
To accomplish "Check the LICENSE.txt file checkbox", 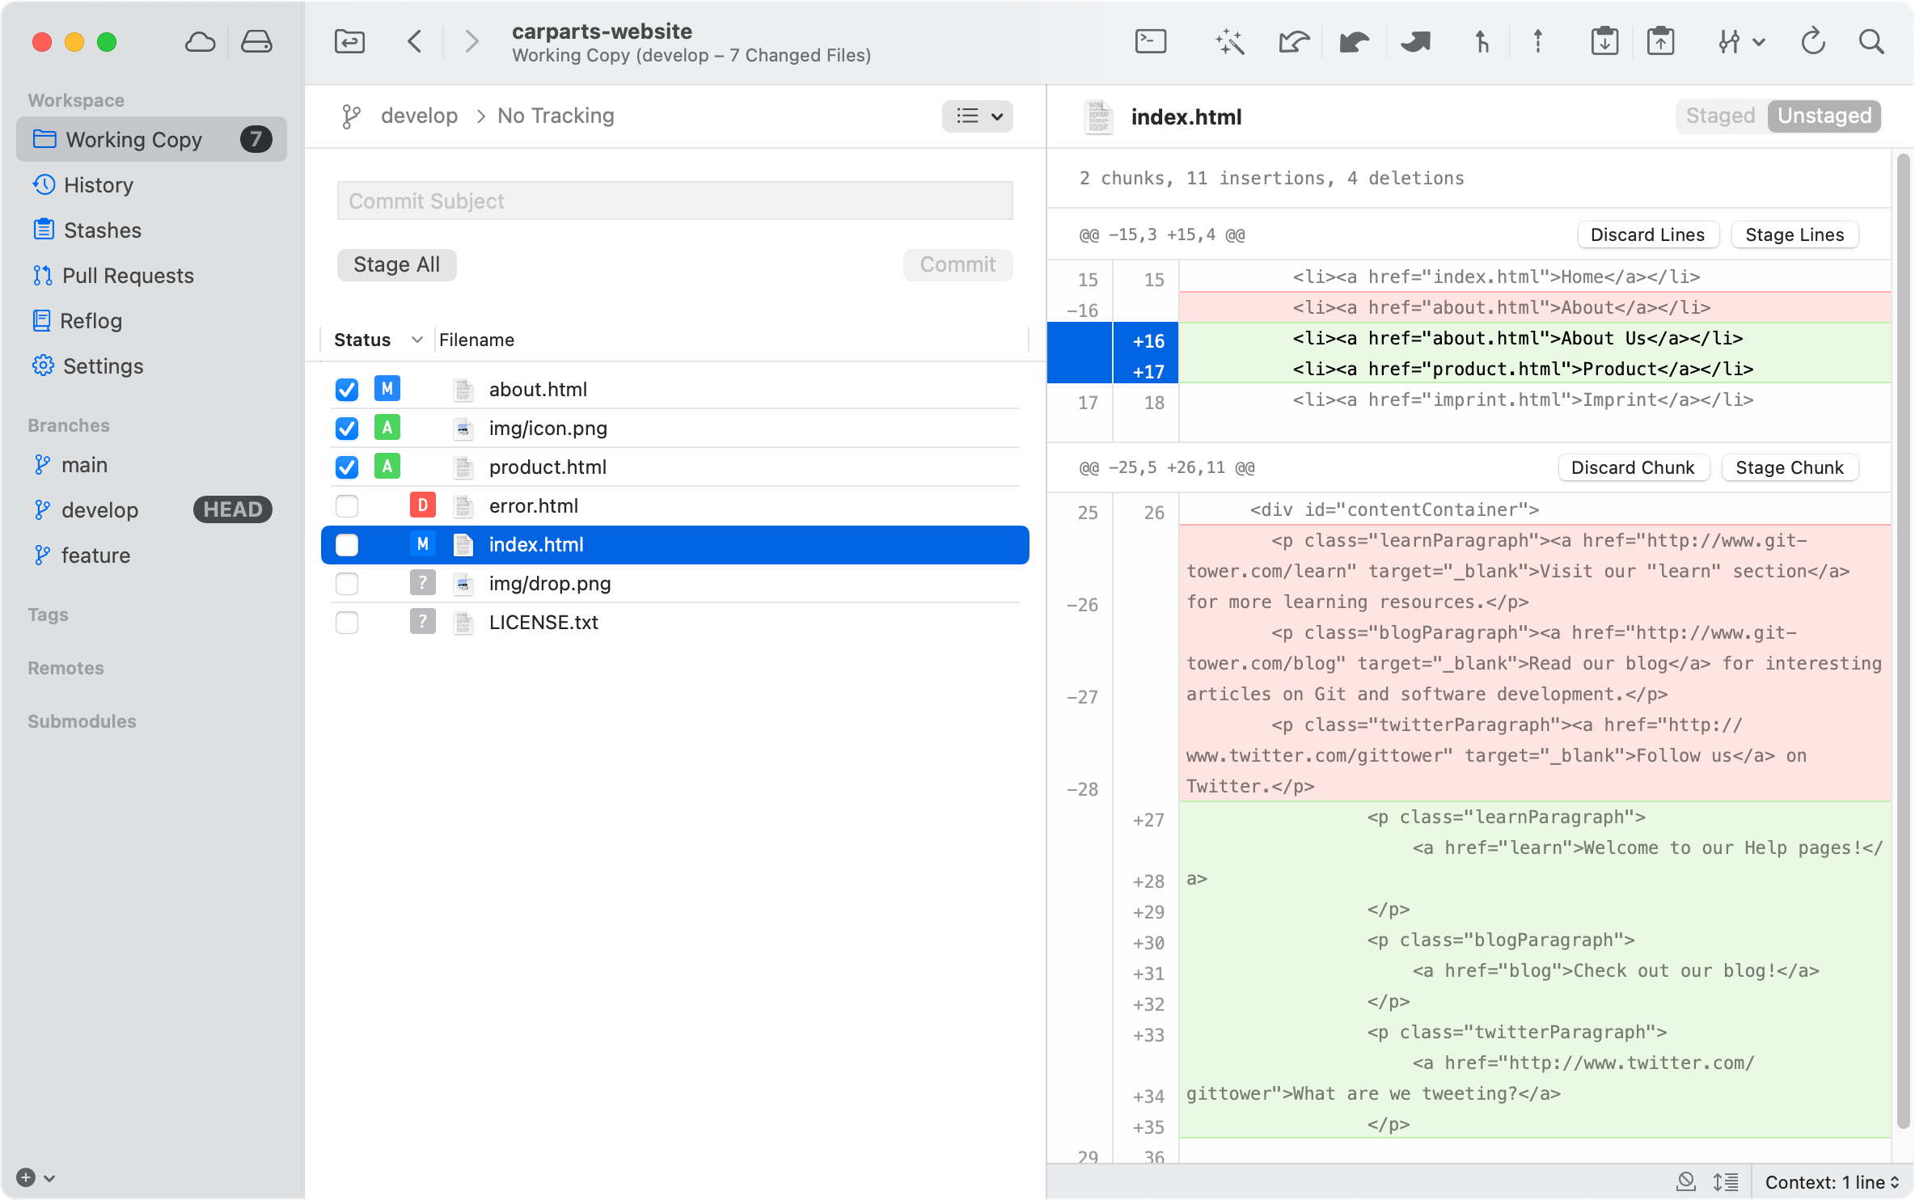I will 347,623.
